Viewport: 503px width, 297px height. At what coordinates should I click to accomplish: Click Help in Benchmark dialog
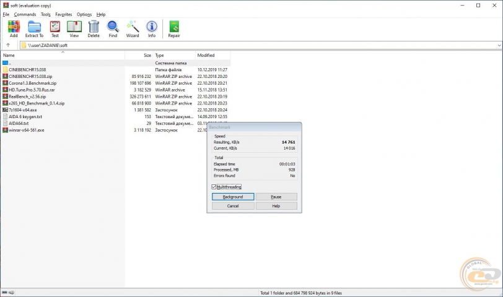(276, 206)
